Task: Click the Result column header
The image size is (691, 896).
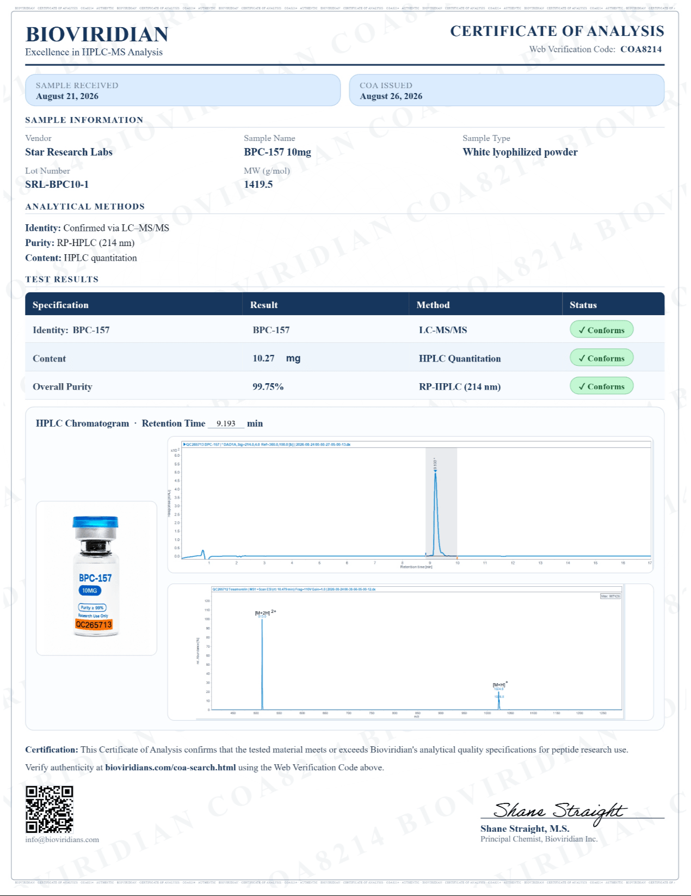Action: click(264, 305)
